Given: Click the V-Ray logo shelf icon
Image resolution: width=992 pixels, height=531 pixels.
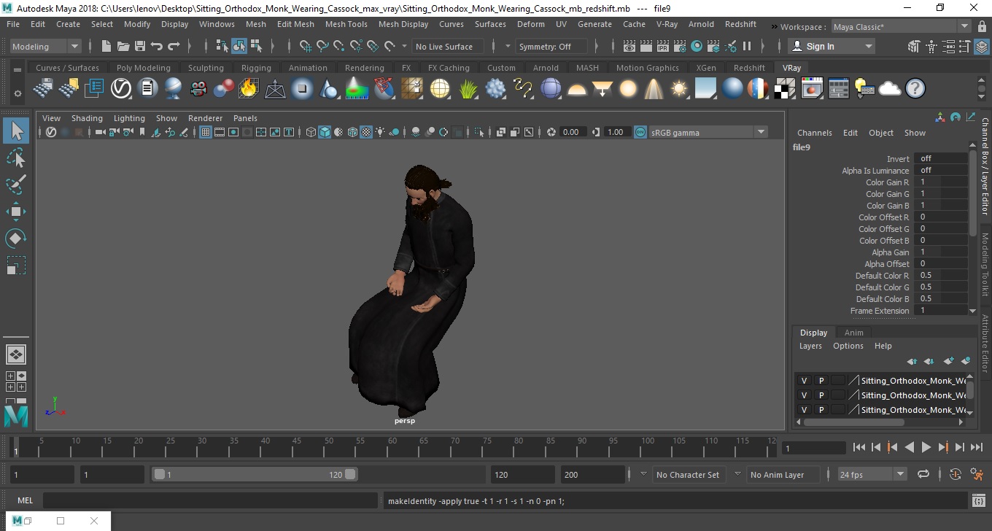Looking at the screenshot, I should (120, 89).
